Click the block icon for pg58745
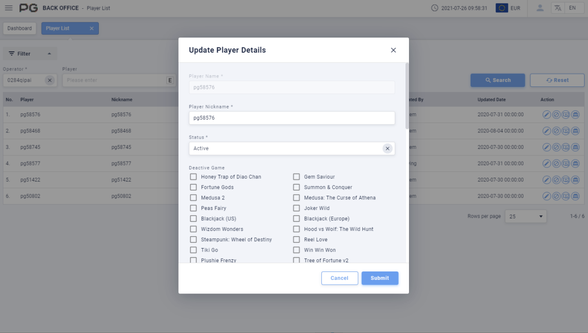588x333 pixels. click(556, 147)
